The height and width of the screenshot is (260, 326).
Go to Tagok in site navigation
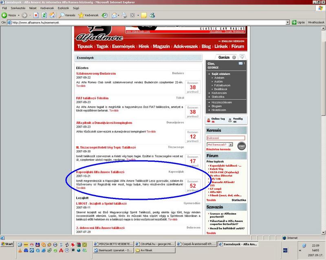tap(102, 46)
